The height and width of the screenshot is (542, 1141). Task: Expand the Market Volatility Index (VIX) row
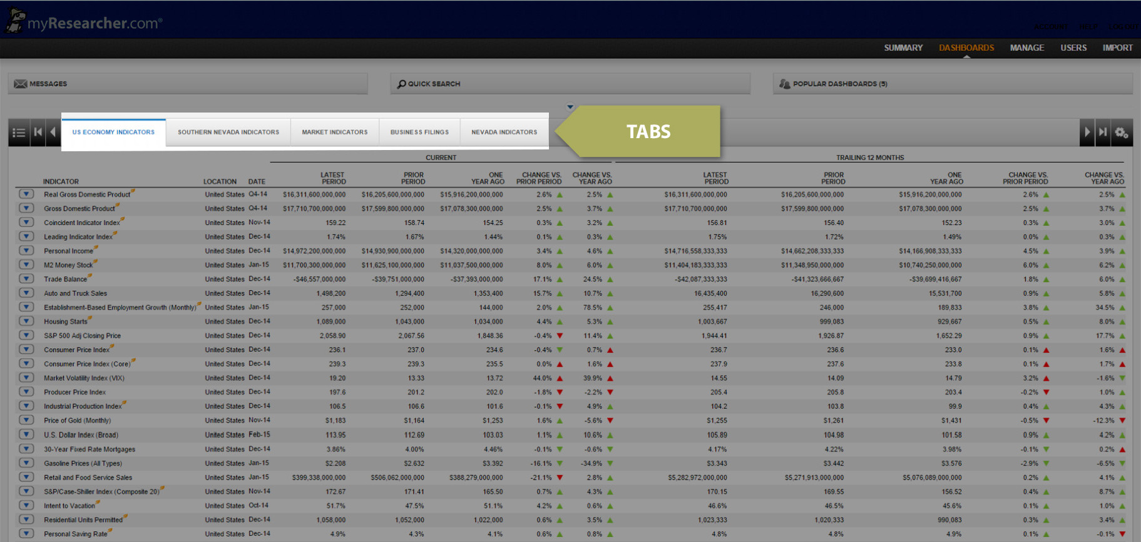26,378
